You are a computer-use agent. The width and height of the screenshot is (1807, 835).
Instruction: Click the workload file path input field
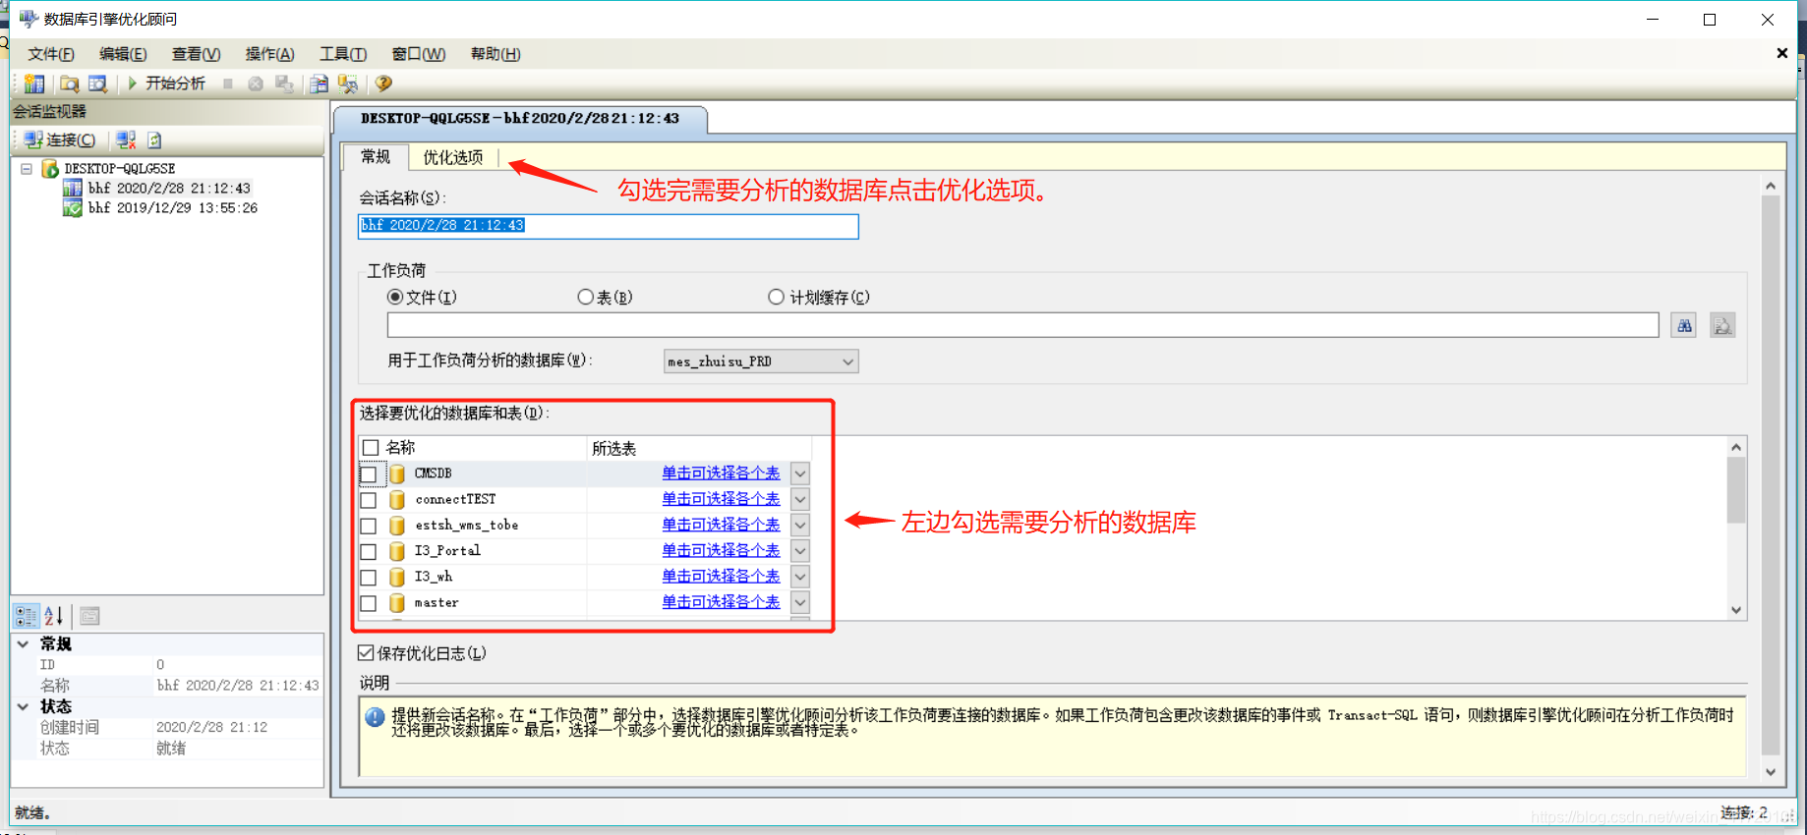point(1022,325)
